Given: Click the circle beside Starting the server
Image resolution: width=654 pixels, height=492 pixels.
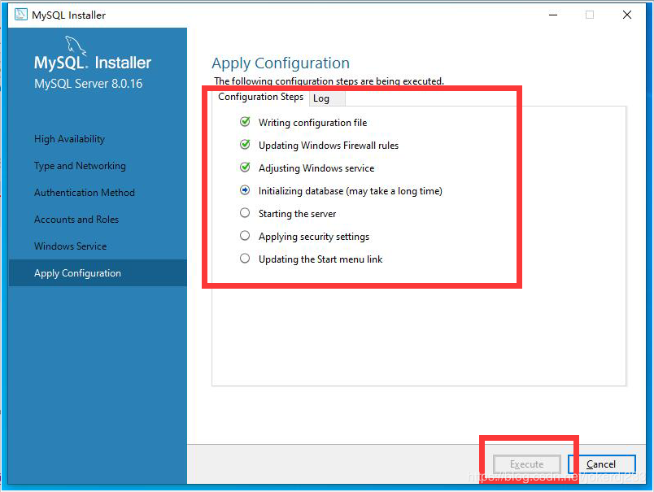Looking at the screenshot, I should pyautogui.click(x=245, y=213).
